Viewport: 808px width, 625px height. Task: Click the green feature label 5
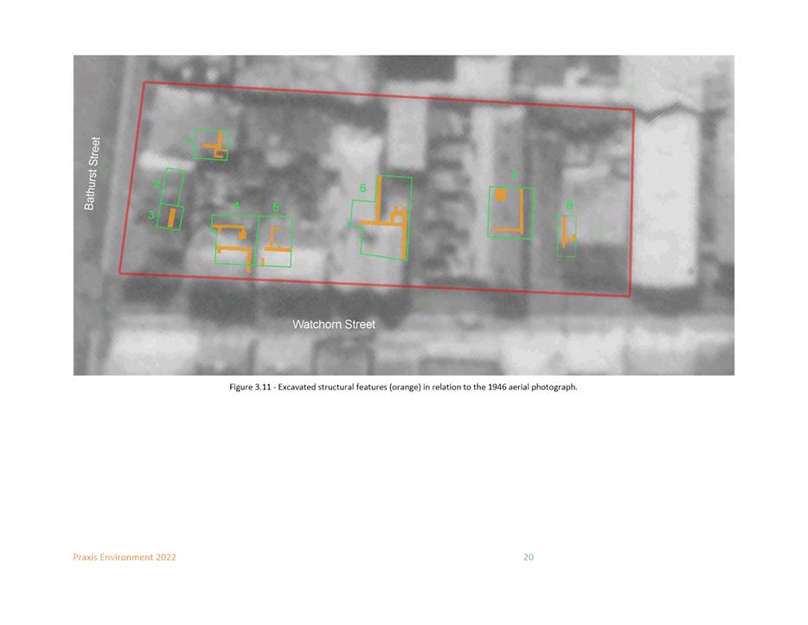(x=275, y=207)
